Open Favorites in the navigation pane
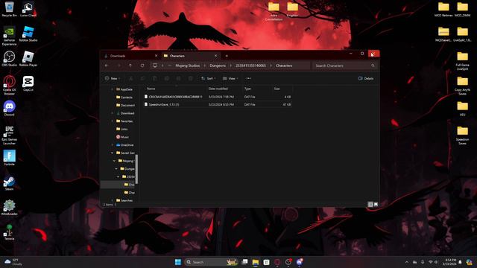Viewport: 477px width, 268px height. tap(124, 121)
